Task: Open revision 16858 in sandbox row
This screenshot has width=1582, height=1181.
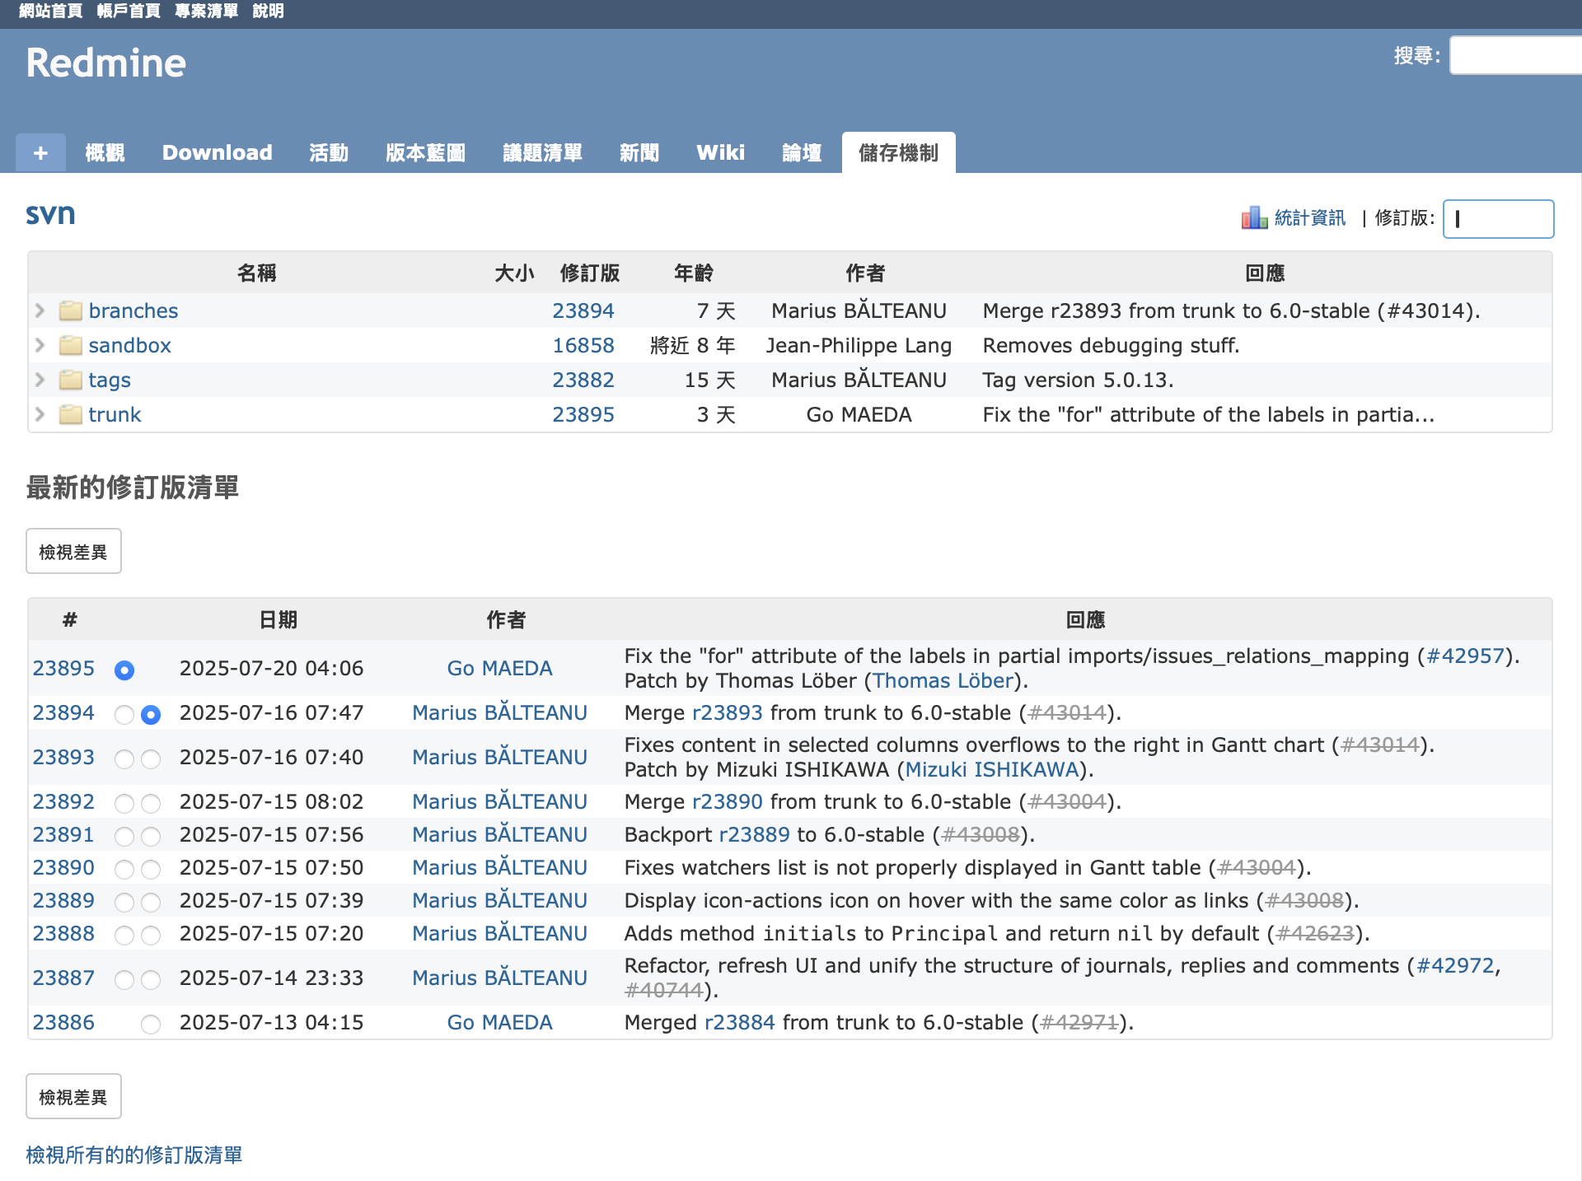Action: click(583, 345)
